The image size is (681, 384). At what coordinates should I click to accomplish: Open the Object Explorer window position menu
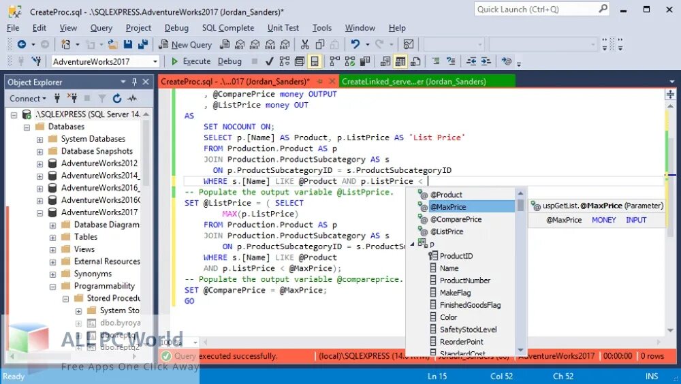pos(123,82)
